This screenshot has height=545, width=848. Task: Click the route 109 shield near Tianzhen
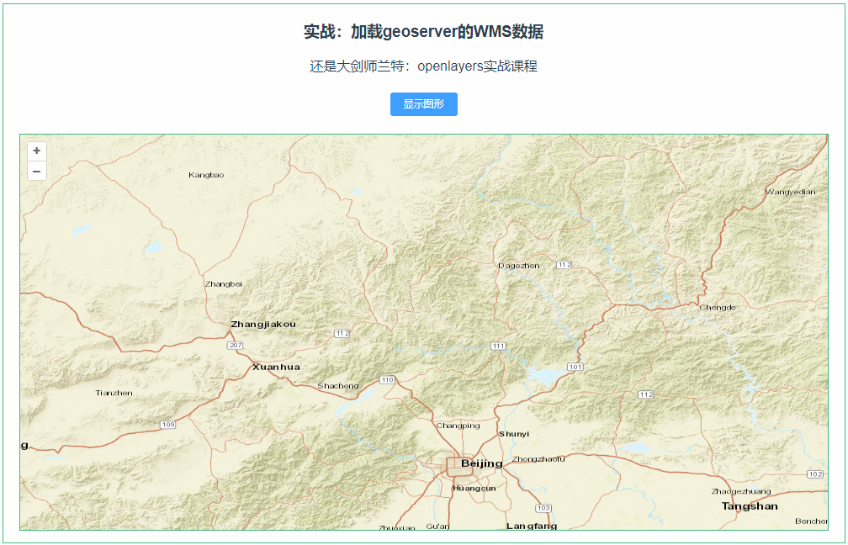point(167,424)
